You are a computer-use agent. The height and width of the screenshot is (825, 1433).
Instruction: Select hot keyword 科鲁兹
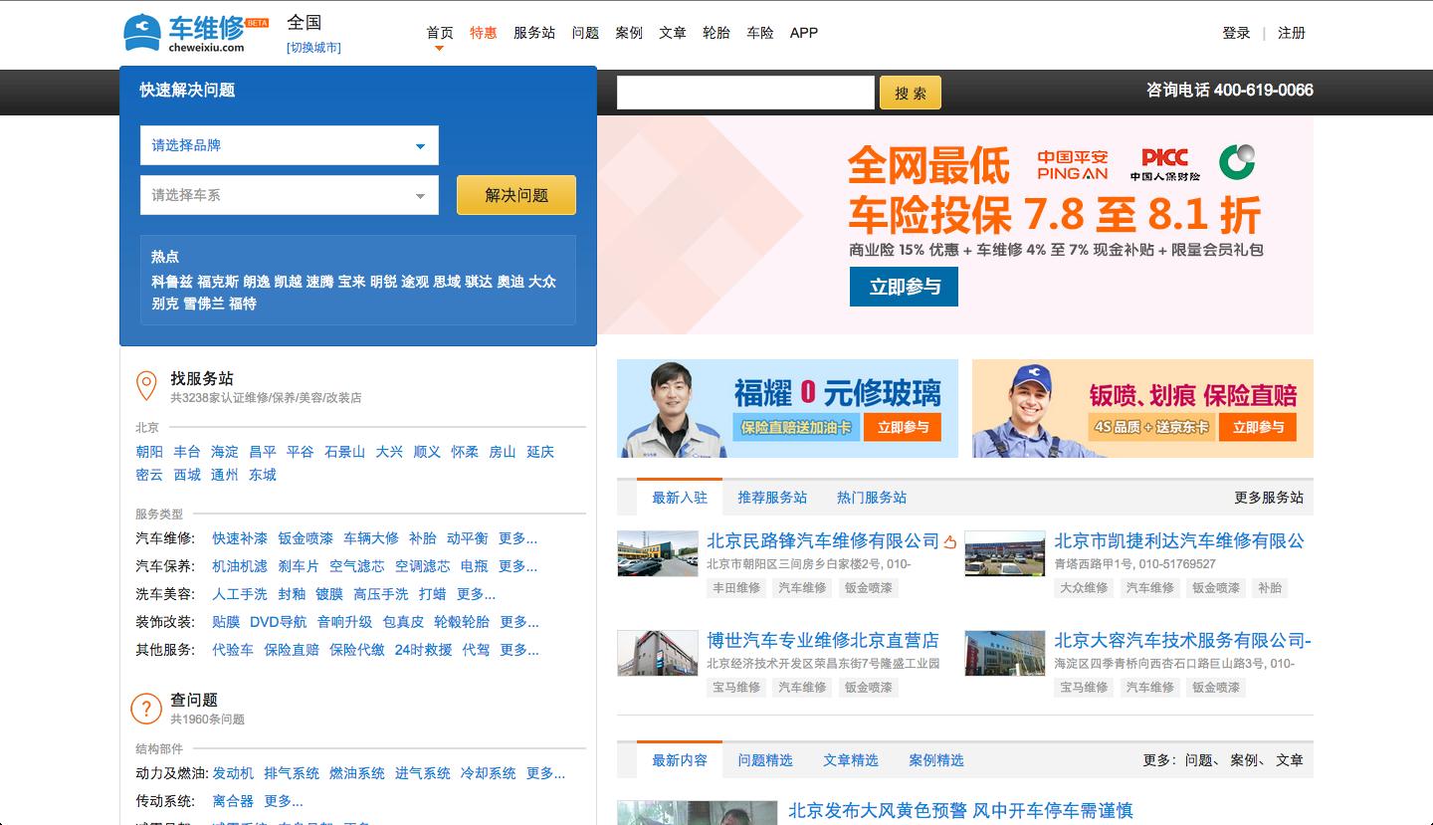[x=172, y=282]
